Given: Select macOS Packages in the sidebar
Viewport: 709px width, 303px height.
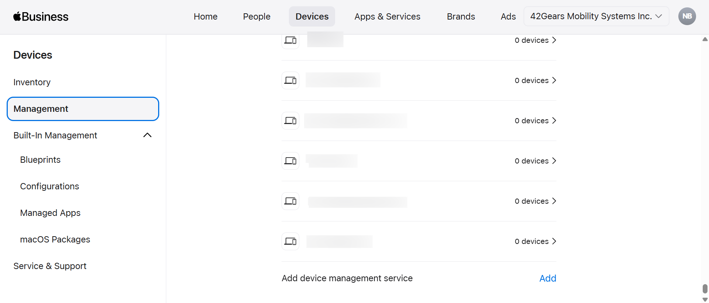Looking at the screenshot, I should click(55, 240).
